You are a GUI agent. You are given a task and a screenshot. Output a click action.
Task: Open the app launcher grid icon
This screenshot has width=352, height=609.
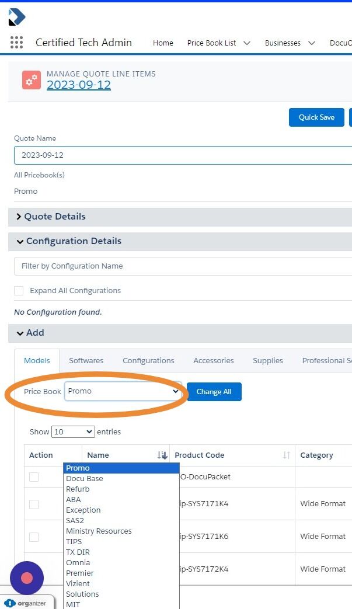(16, 42)
